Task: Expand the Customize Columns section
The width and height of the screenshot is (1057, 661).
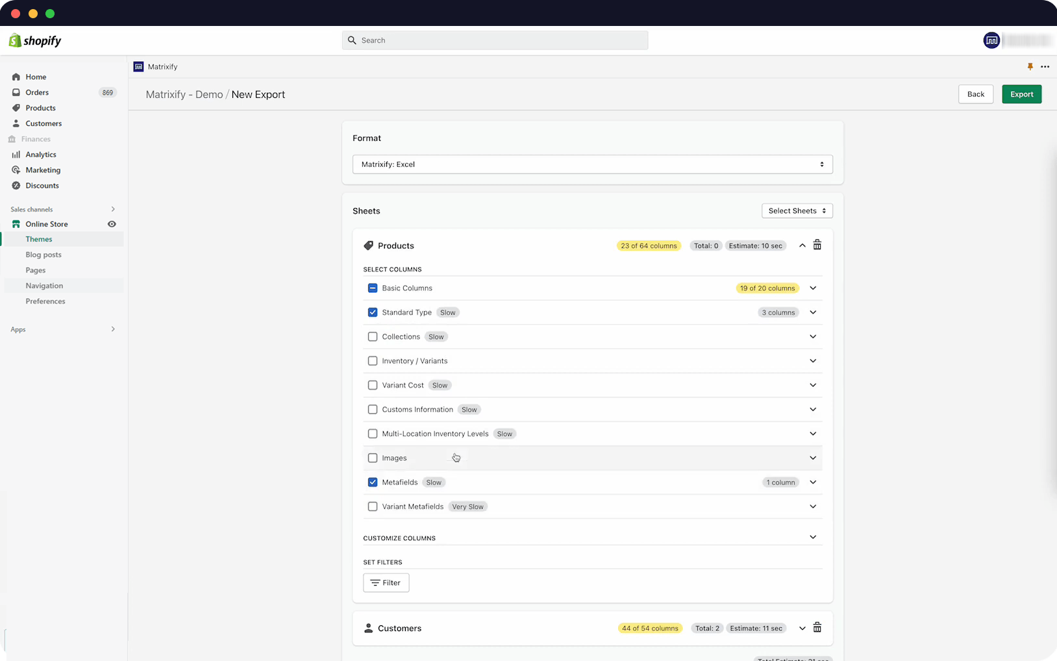Action: click(813, 537)
